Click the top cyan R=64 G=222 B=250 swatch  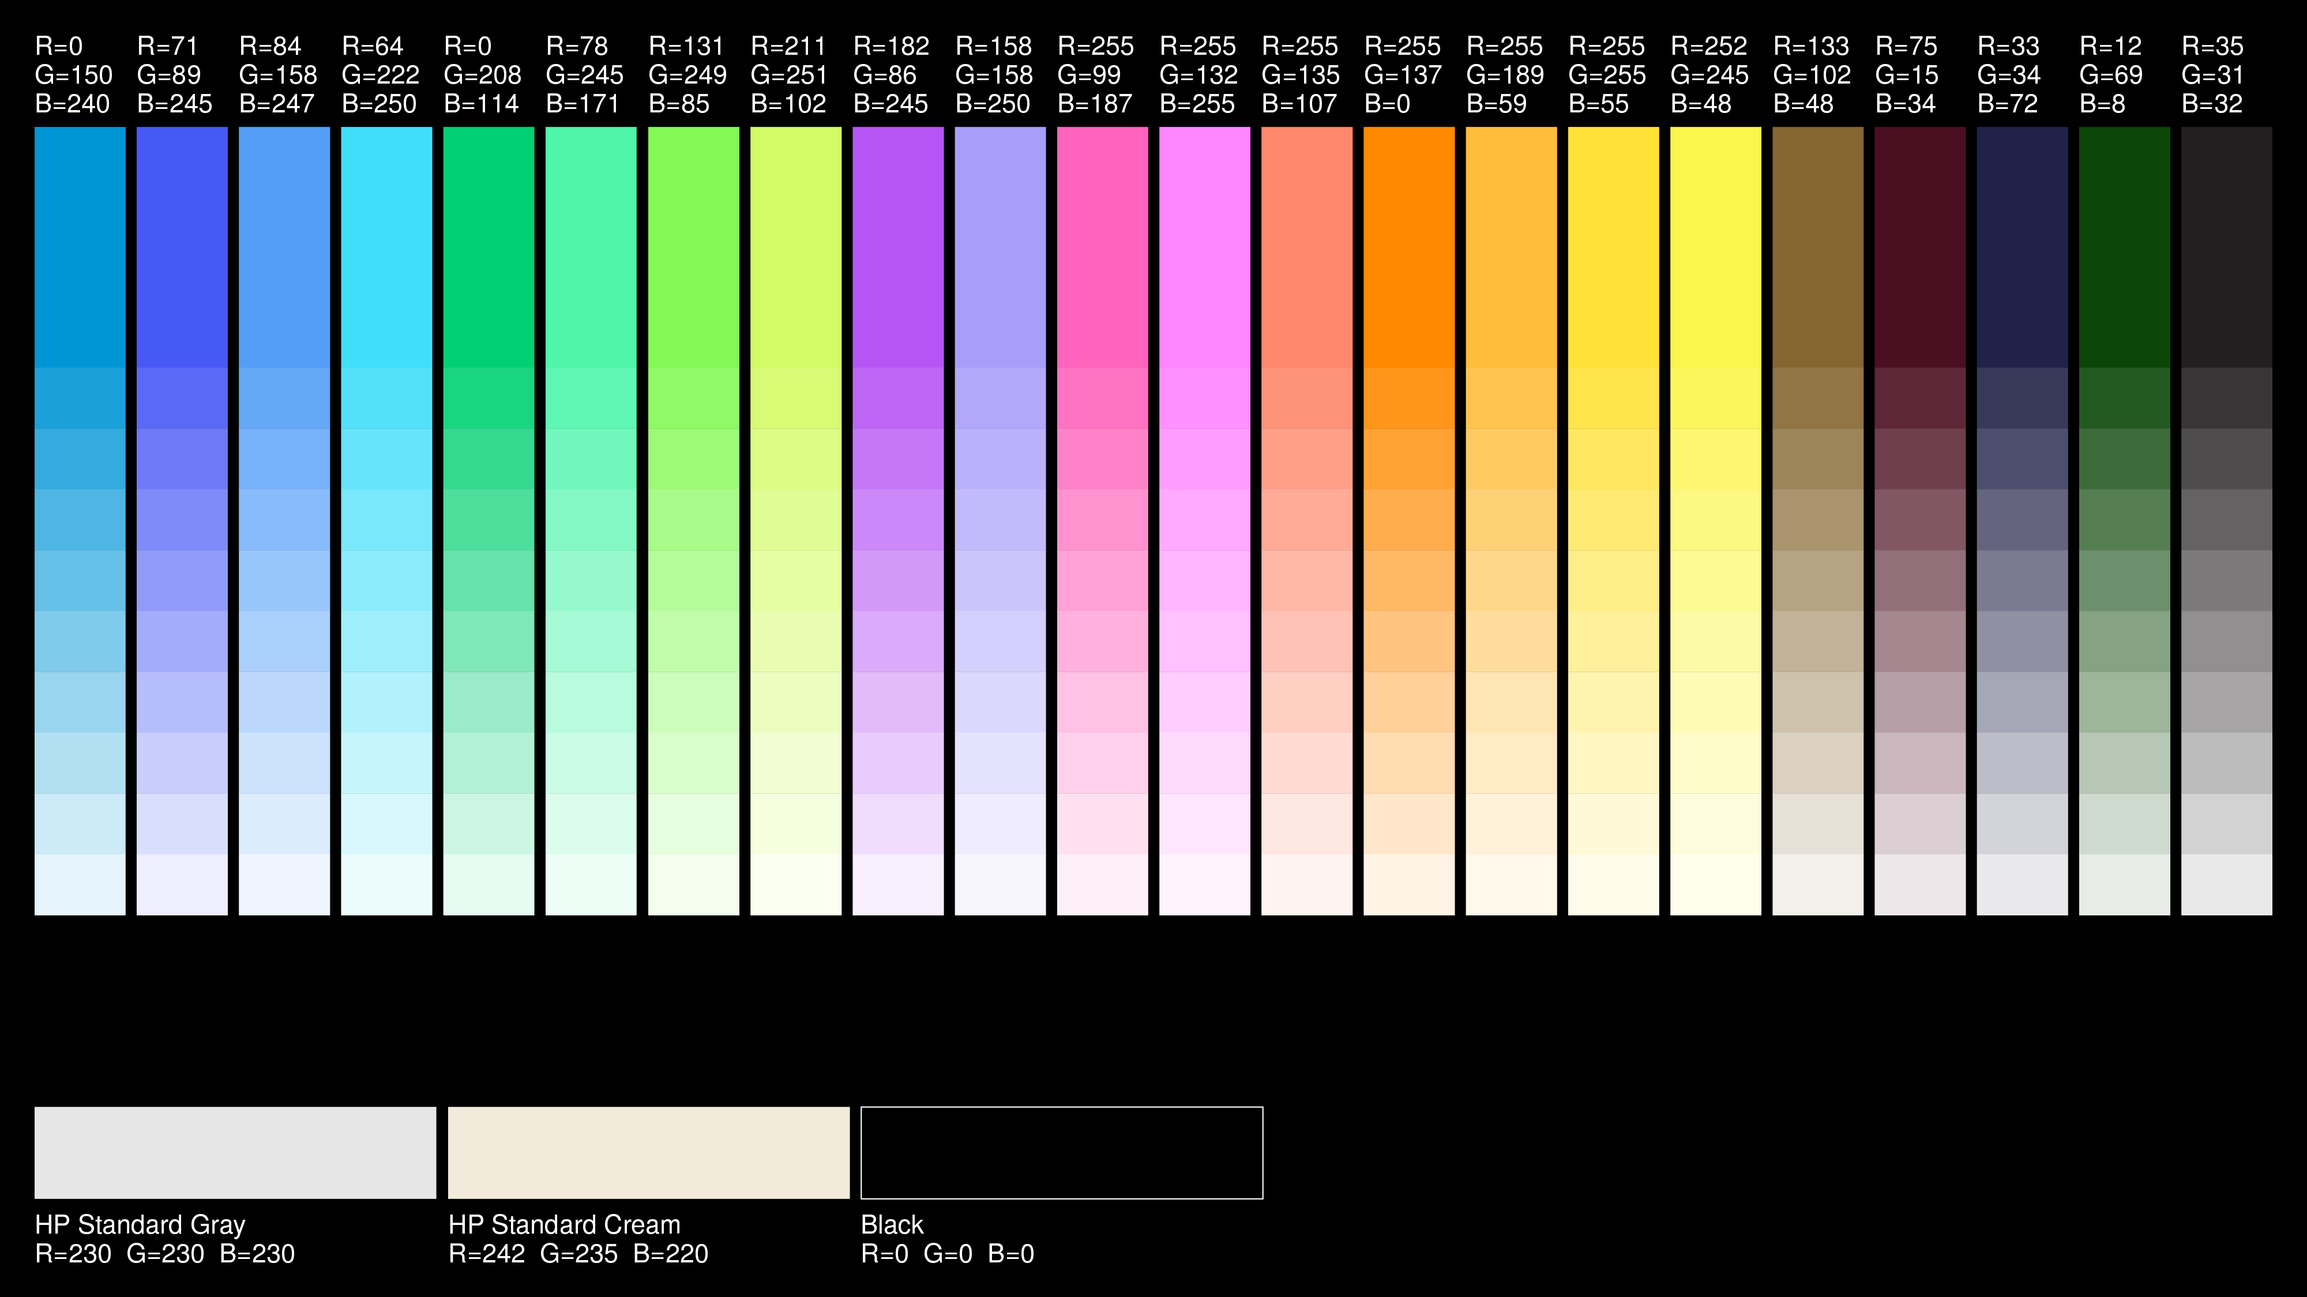pyautogui.click(x=386, y=246)
